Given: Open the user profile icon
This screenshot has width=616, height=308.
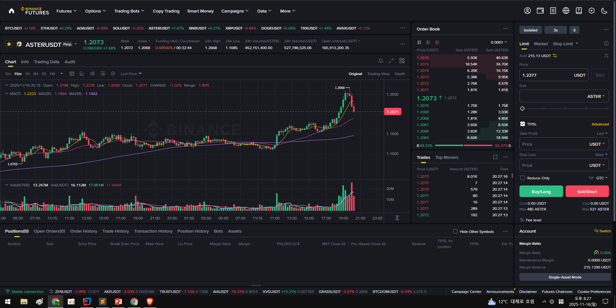Looking at the screenshot, I should pos(527,11).
